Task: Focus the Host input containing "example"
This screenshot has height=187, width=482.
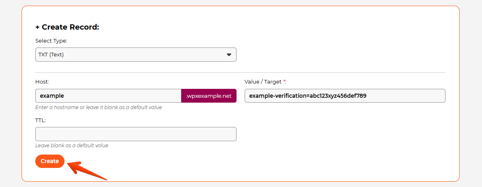Action: point(108,96)
